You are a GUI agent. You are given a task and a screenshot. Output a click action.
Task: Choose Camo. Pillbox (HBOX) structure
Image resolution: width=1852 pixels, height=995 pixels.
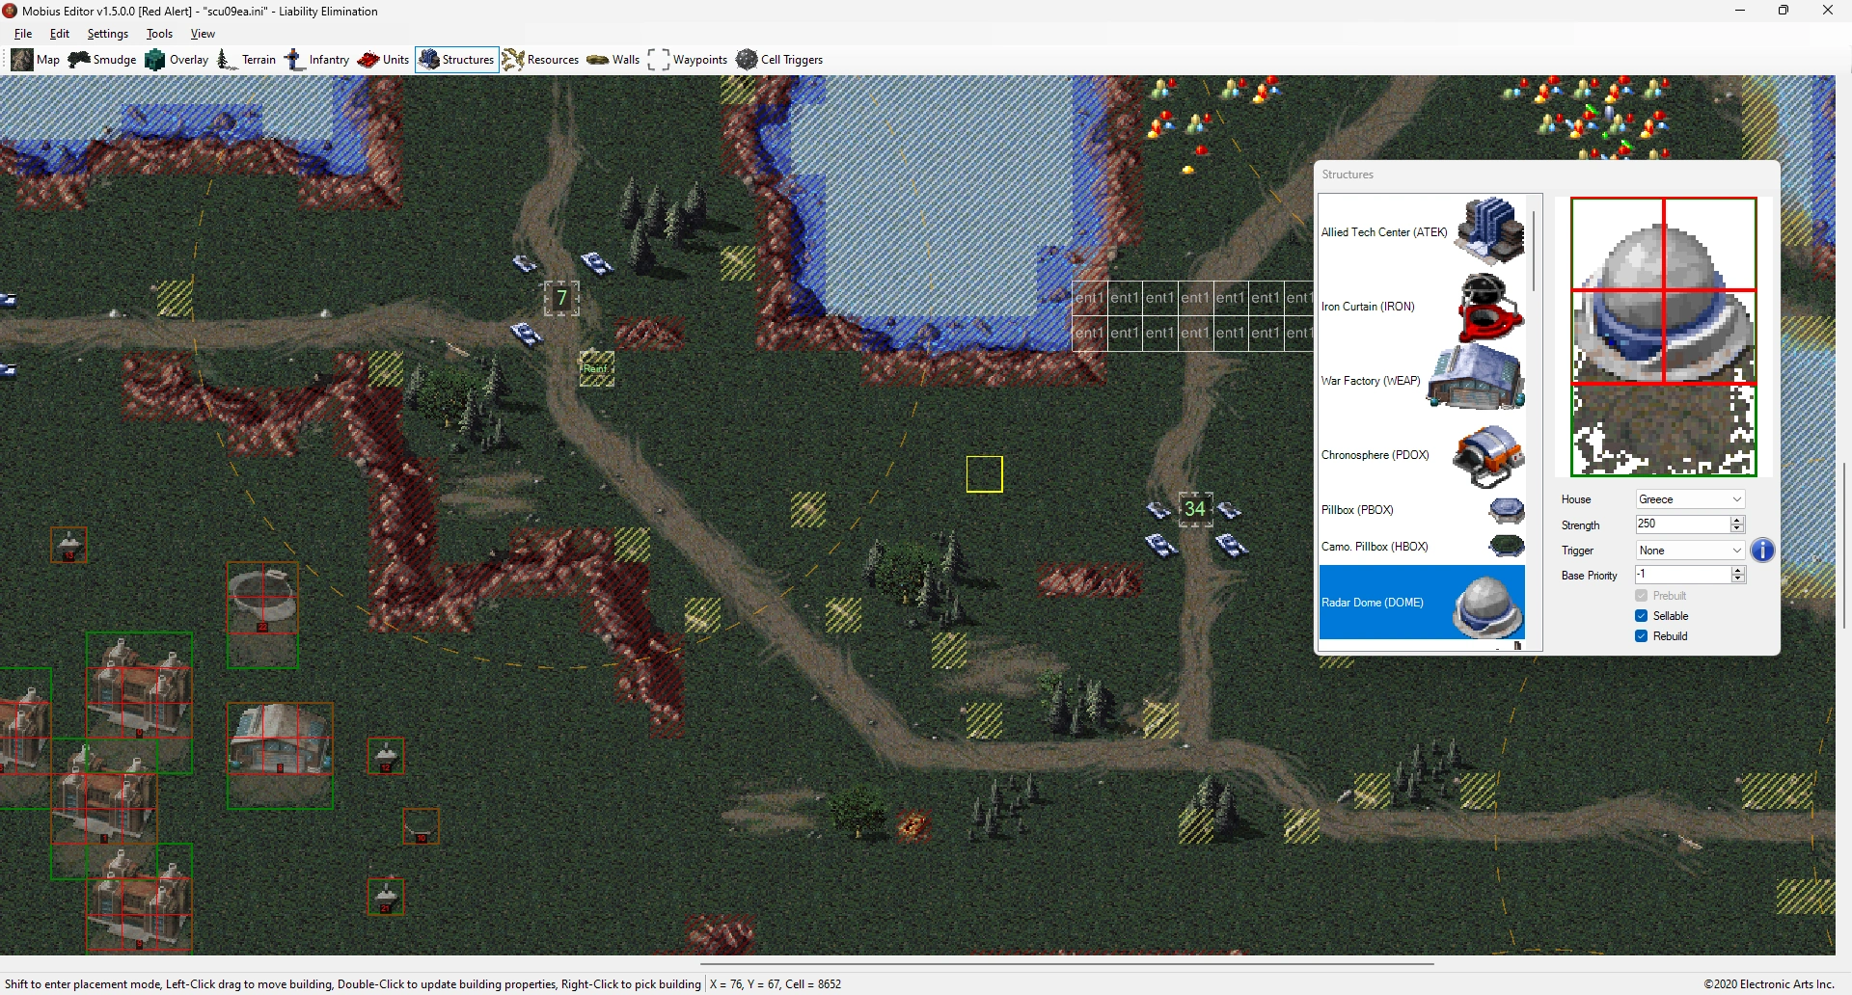pos(1423,547)
